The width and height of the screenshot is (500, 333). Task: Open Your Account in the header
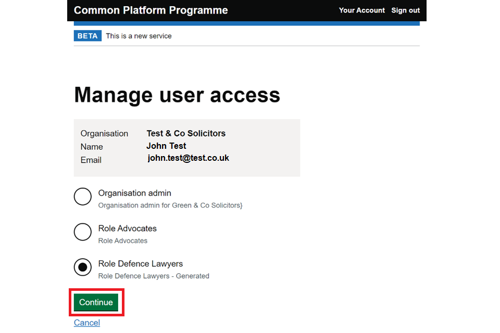[361, 10]
